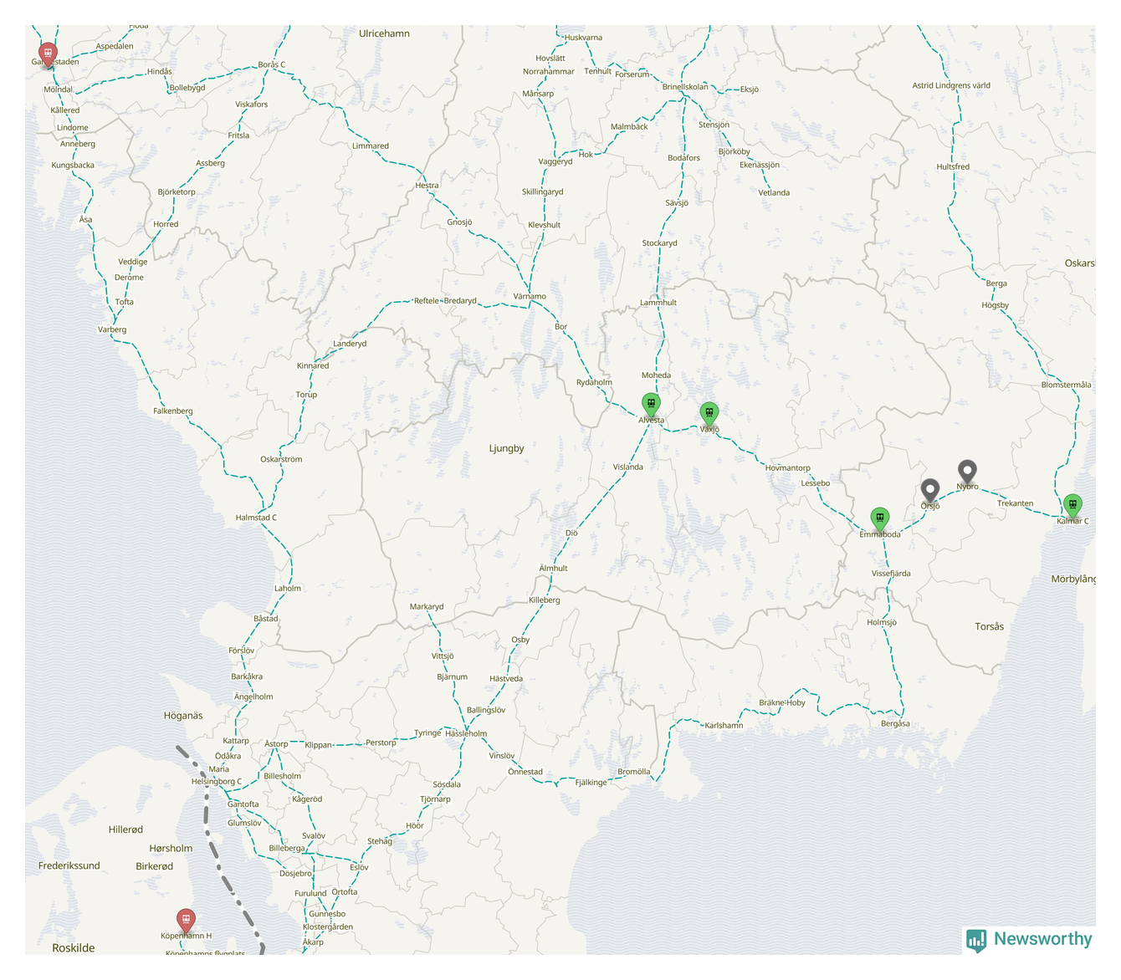Click the Halmstad C station label

[x=256, y=518]
